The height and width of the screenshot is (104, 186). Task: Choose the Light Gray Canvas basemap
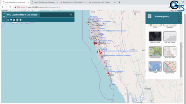(x=170, y=36)
